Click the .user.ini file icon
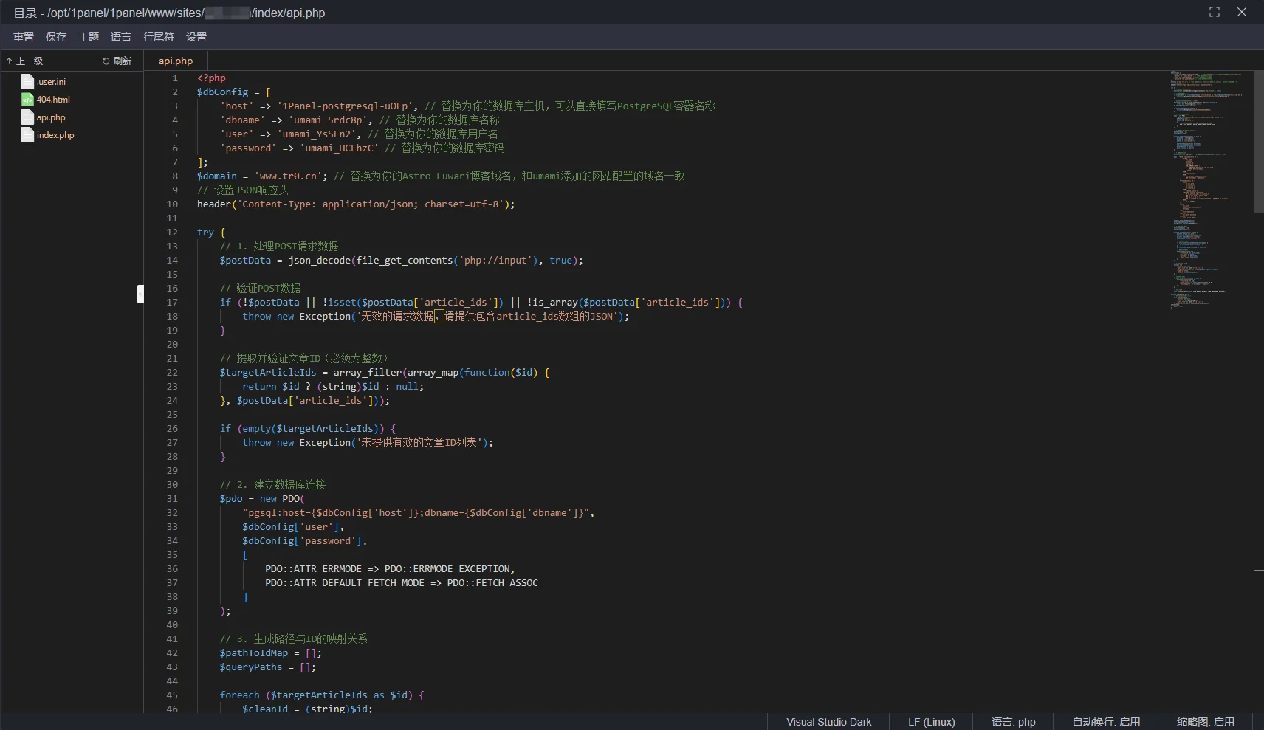This screenshot has width=1264, height=730. coord(27,82)
